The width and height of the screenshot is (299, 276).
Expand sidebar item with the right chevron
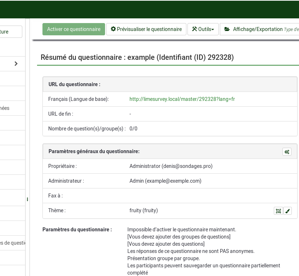coord(16,64)
